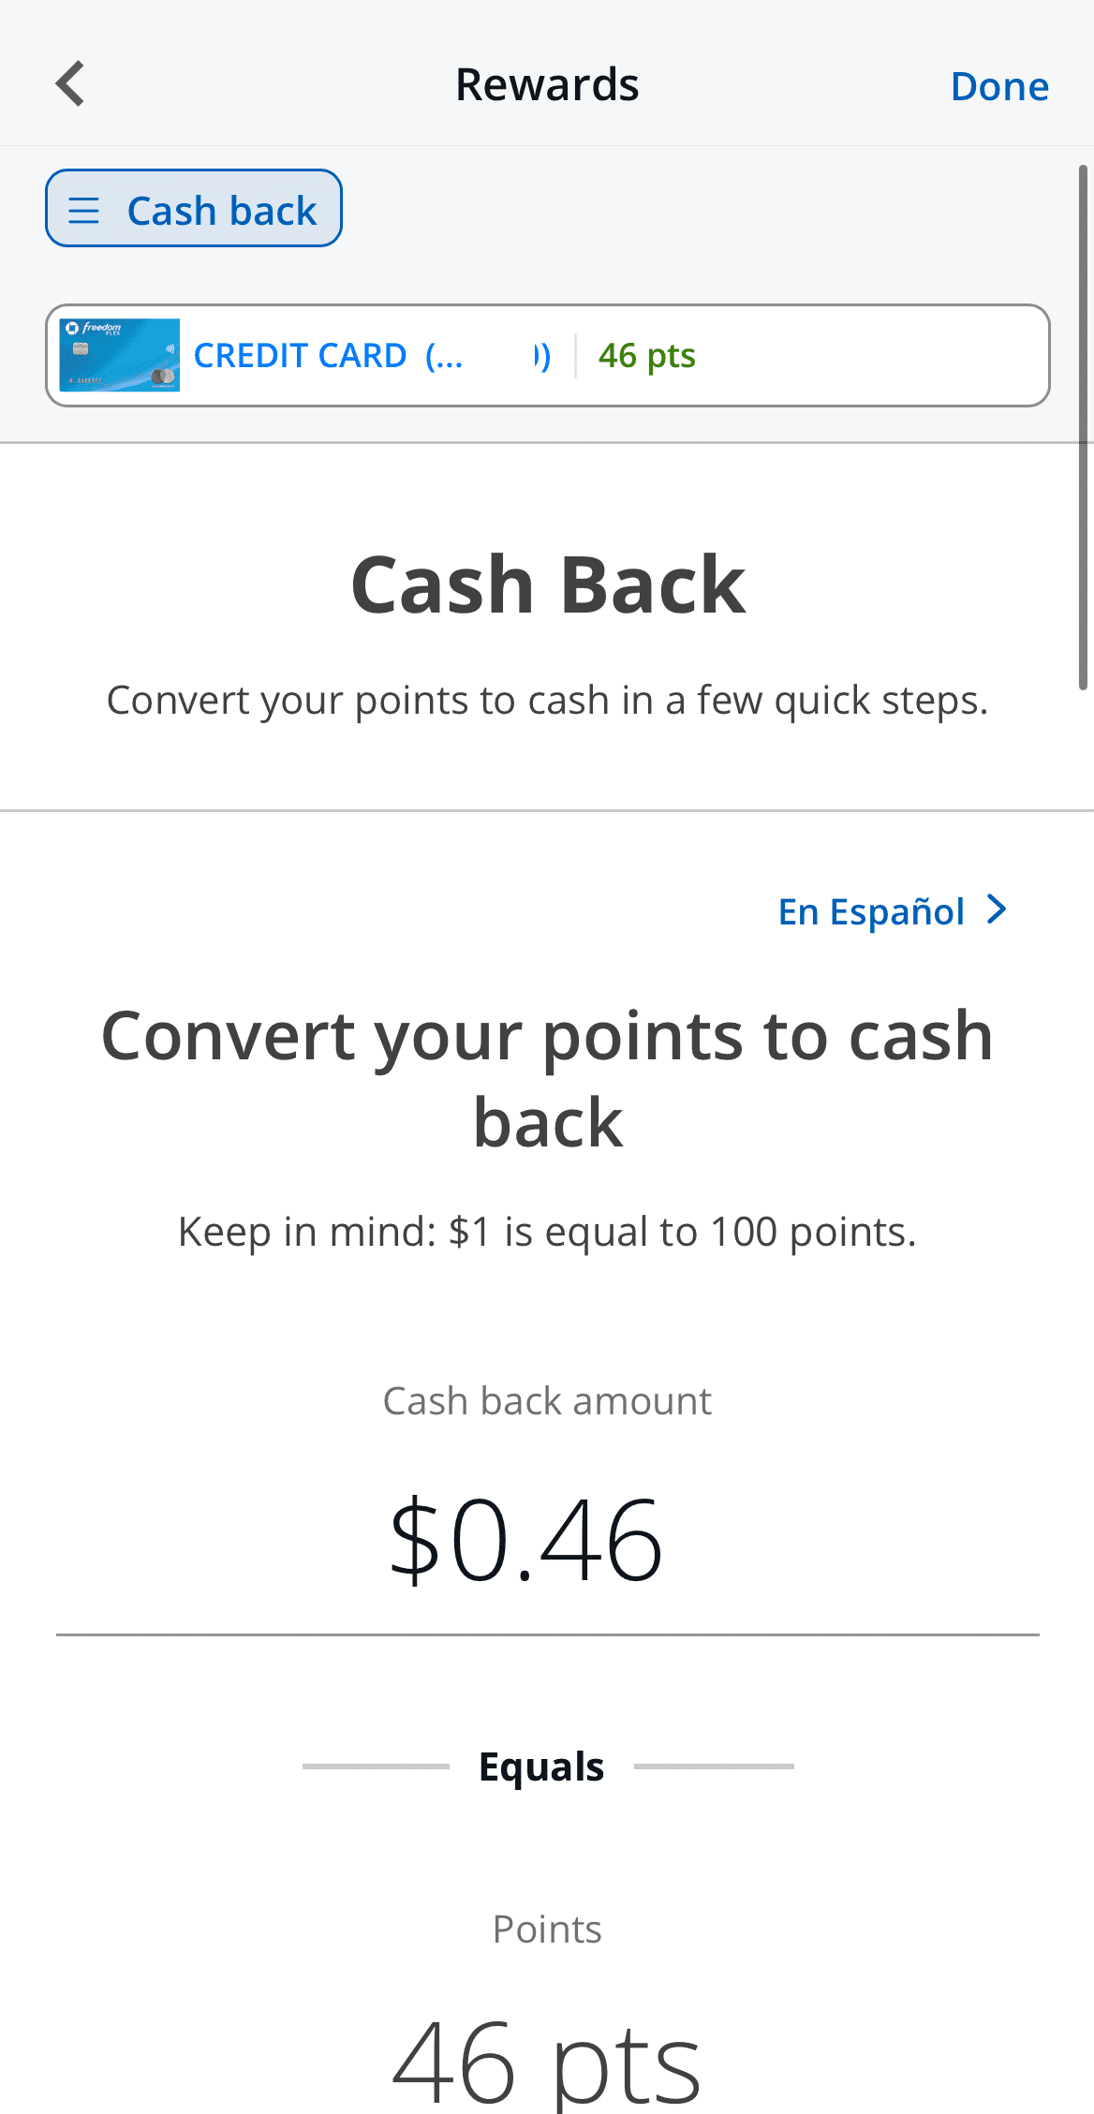Image resolution: width=1094 pixels, height=2114 pixels.
Task: Select the green 46 pts balance
Action: (645, 356)
